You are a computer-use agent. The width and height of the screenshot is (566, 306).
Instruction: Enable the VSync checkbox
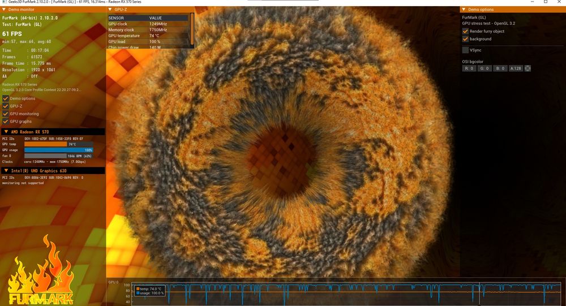click(x=465, y=50)
